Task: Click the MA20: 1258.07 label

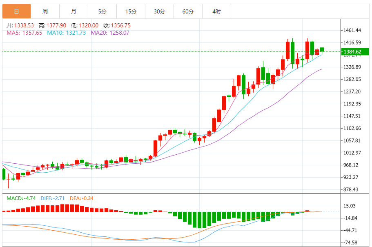Action: point(110,33)
